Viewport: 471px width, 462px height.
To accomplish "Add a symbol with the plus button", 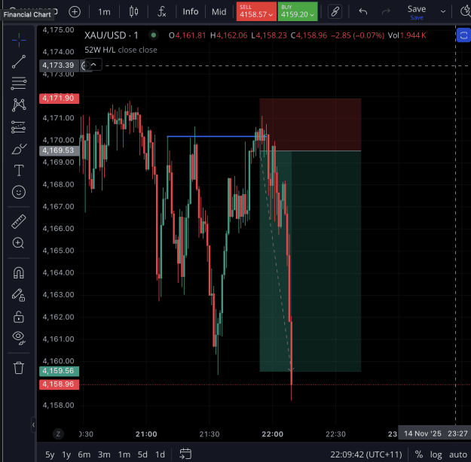I will 75,12.
